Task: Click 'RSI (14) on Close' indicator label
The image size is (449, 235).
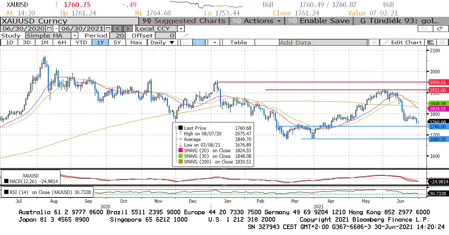Action: tap(30, 192)
